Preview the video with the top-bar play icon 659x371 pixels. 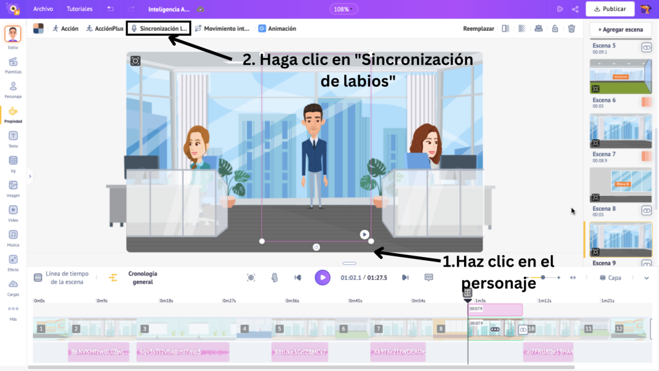click(560, 9)
